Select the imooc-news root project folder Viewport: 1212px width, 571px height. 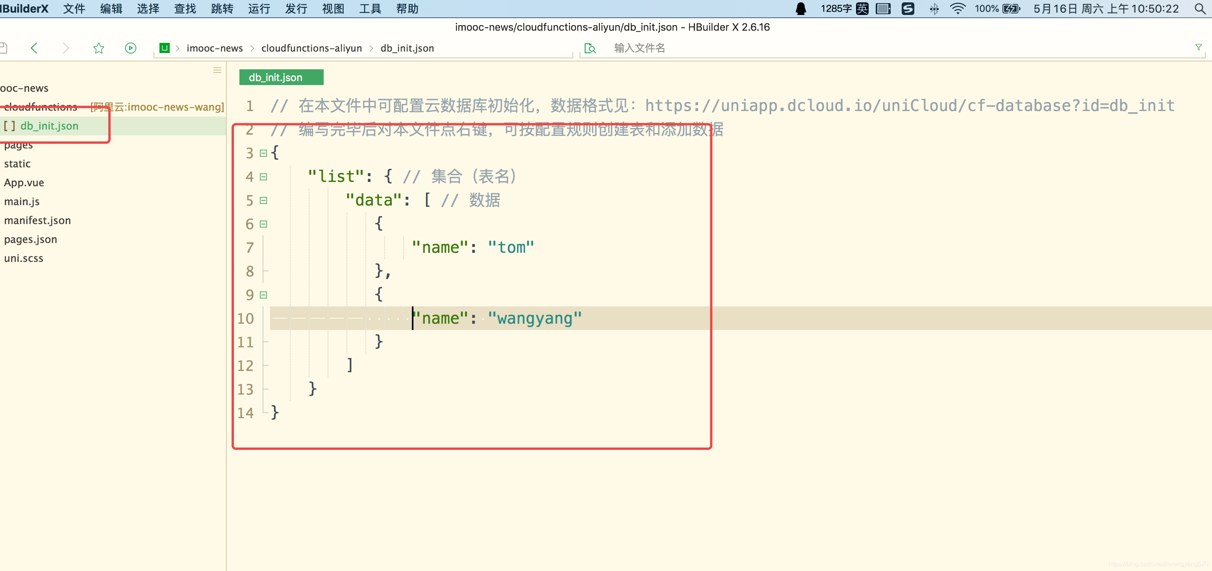(24, 88)
